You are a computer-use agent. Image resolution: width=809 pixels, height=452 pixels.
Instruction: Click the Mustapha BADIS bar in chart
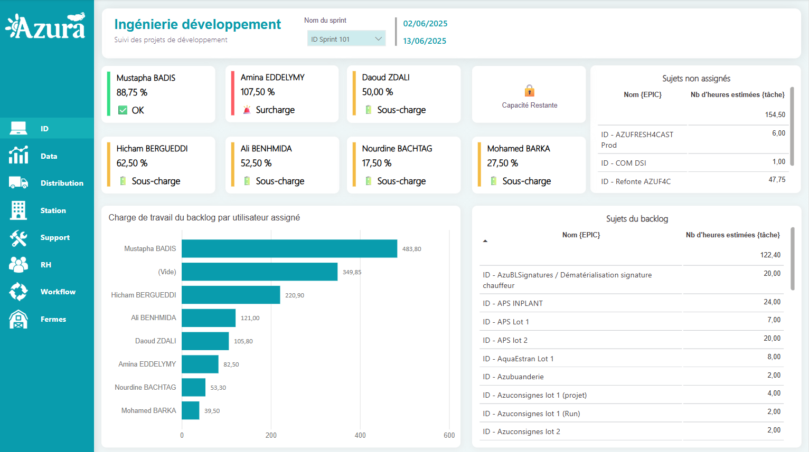(x=289, y=248)
